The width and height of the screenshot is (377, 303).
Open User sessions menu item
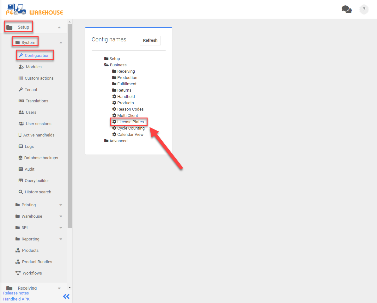38,124
